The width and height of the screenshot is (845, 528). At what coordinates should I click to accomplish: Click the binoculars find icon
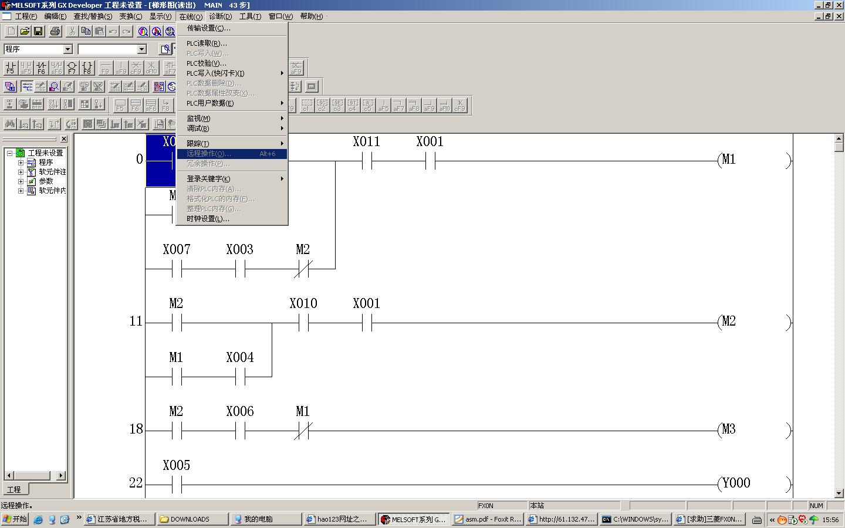[10, 124]
